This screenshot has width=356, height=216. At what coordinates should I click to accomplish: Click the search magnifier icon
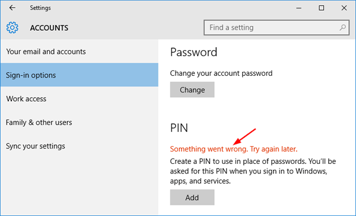tap(342, 27)
